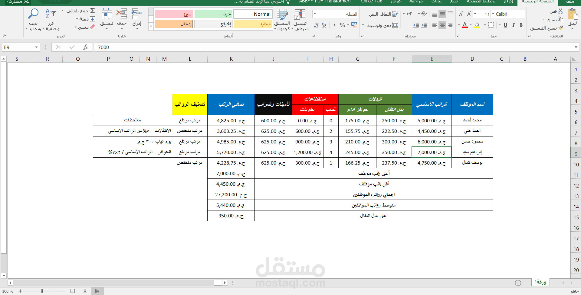Expand the formula bar

[x=576, y=47]
